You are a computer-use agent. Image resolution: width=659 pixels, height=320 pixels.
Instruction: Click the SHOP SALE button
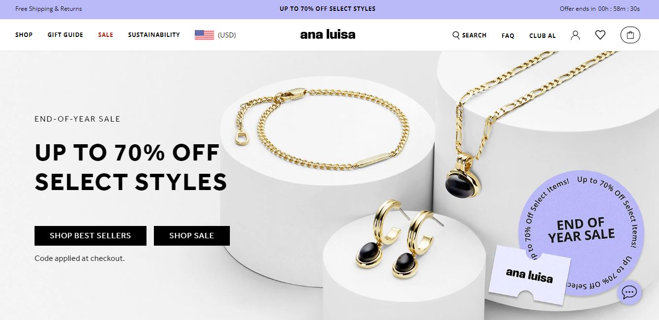[x=192, y=236]
